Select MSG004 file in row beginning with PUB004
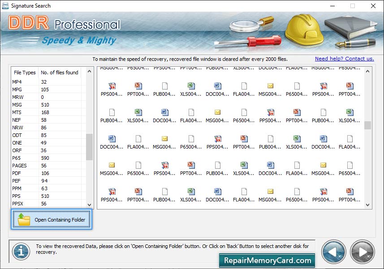This screenshot has height=269, width=384. (x=217, y=116)
